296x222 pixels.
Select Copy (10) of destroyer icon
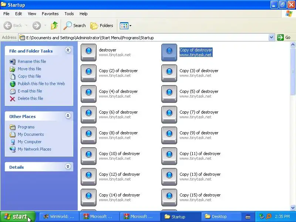pos(88,156)
